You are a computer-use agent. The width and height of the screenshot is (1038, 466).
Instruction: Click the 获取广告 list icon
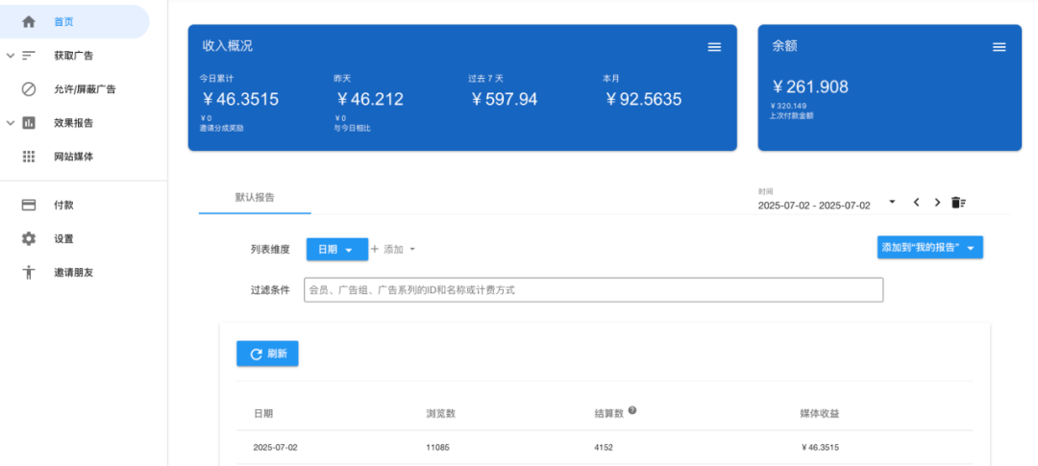point(29,56)
